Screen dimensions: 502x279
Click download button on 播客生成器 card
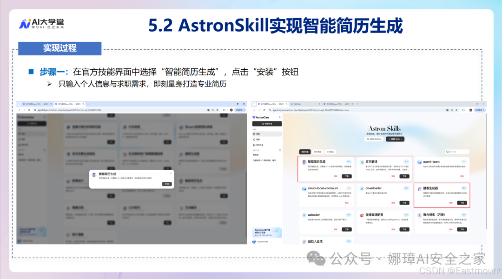(x=462, y=203)
